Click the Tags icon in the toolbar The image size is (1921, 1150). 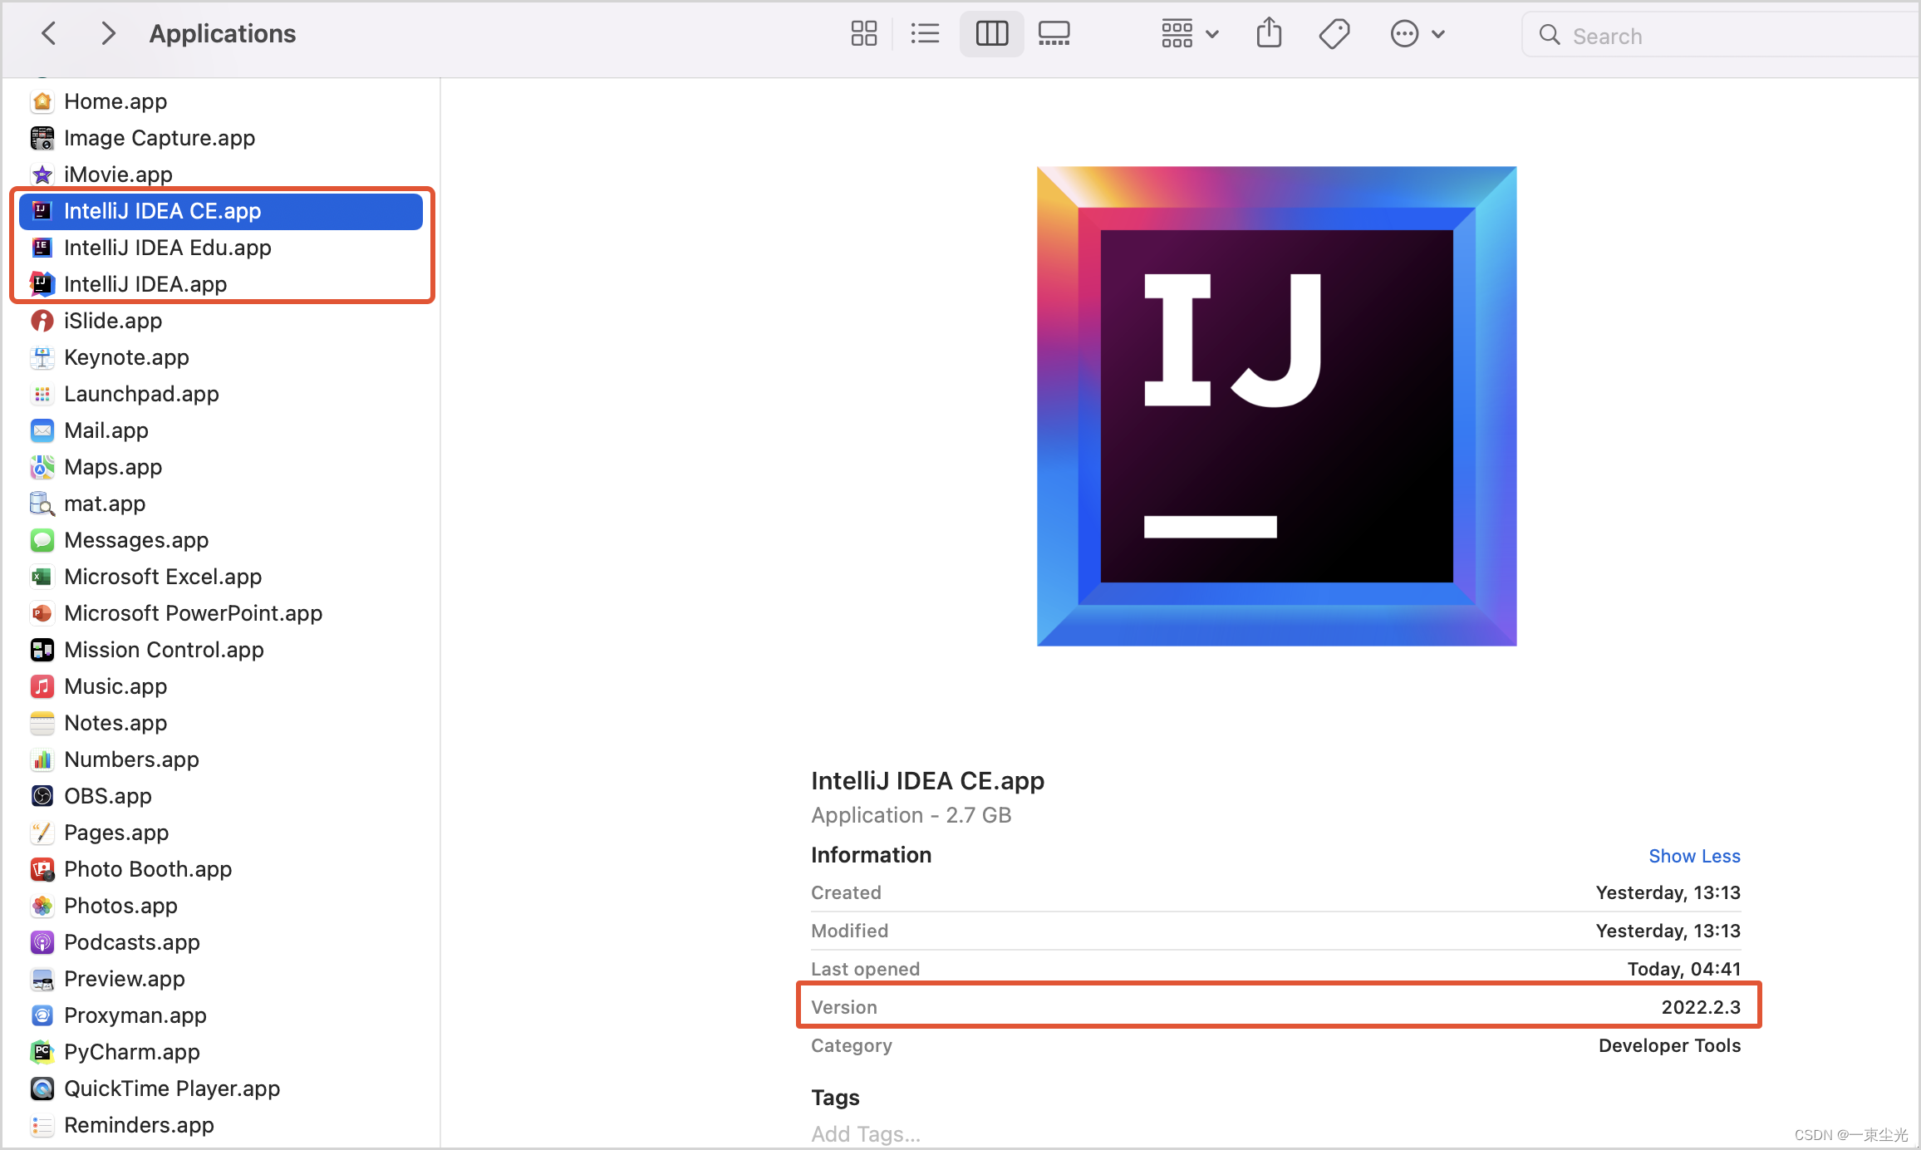click(x=1334, y=33)
